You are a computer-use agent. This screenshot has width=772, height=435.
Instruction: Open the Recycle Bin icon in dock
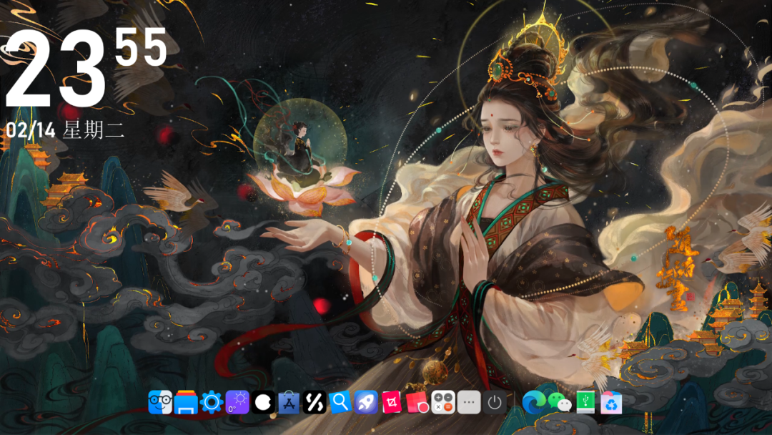pos(611,402)
